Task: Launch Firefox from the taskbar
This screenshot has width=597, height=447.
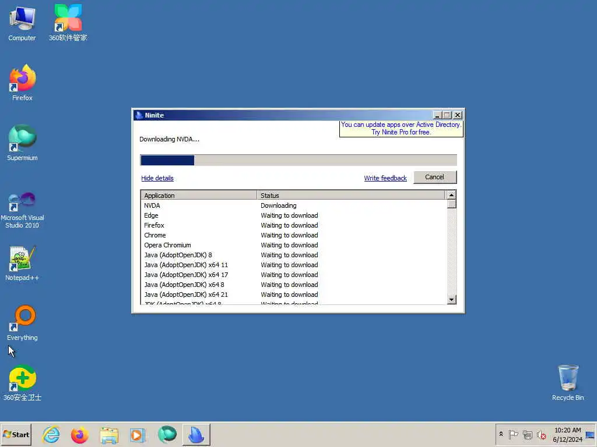Action: (79, 434)
